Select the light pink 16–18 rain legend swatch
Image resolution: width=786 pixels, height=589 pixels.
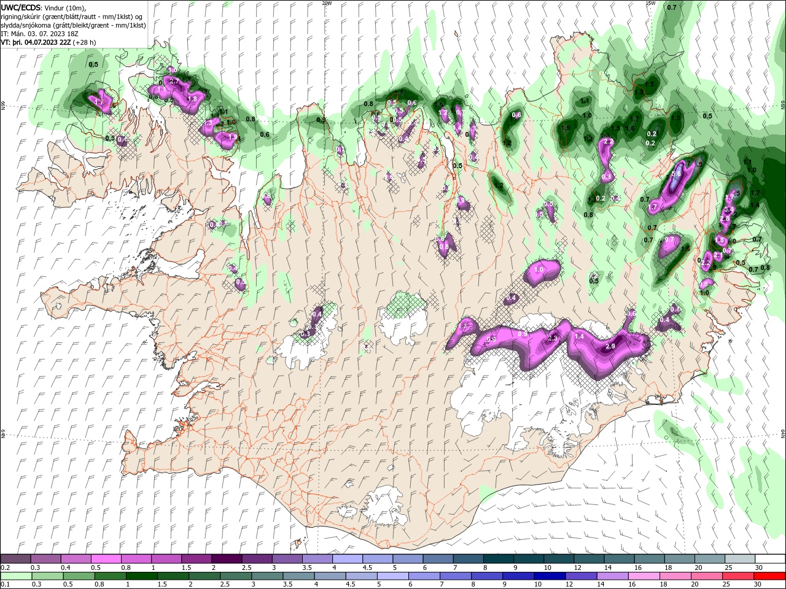643,576
